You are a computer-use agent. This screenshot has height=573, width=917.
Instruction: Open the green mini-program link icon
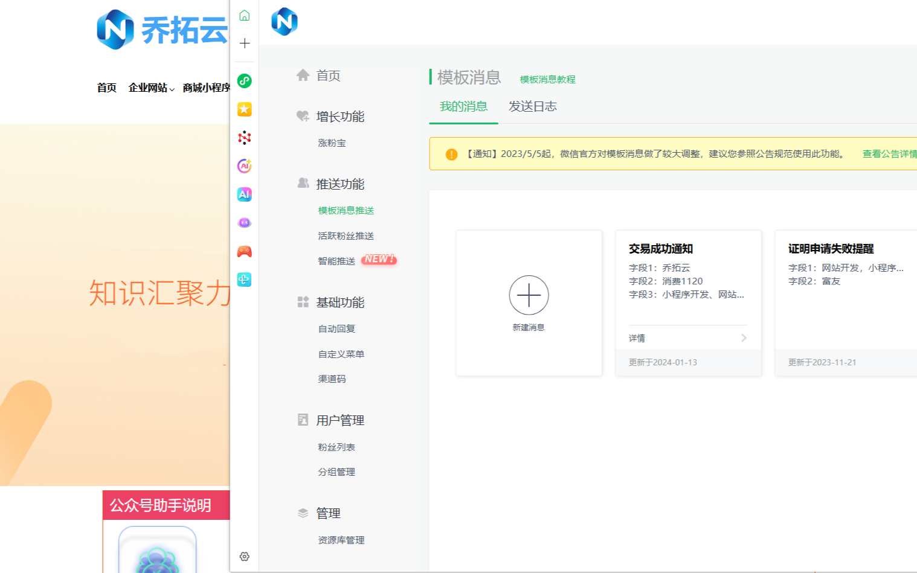(244, 81)
